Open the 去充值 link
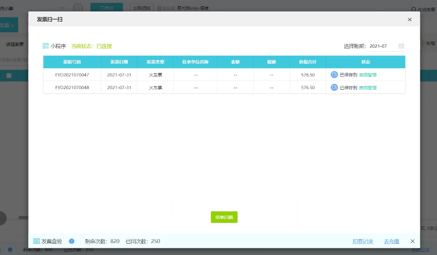 391,241
